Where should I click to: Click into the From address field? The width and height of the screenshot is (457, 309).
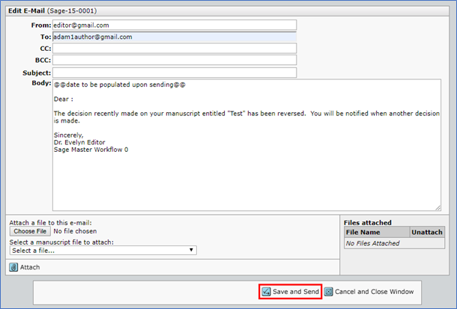coord(174,25)
